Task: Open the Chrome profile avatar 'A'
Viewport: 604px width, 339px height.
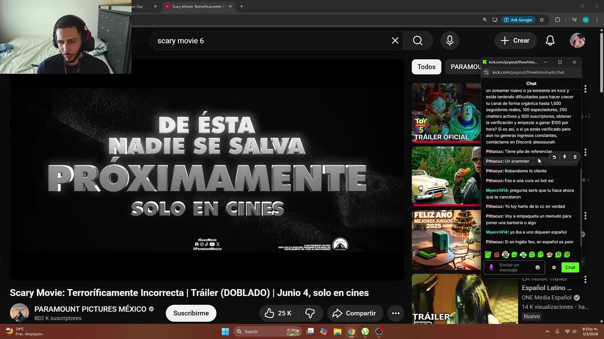Action: click(586, 20)
